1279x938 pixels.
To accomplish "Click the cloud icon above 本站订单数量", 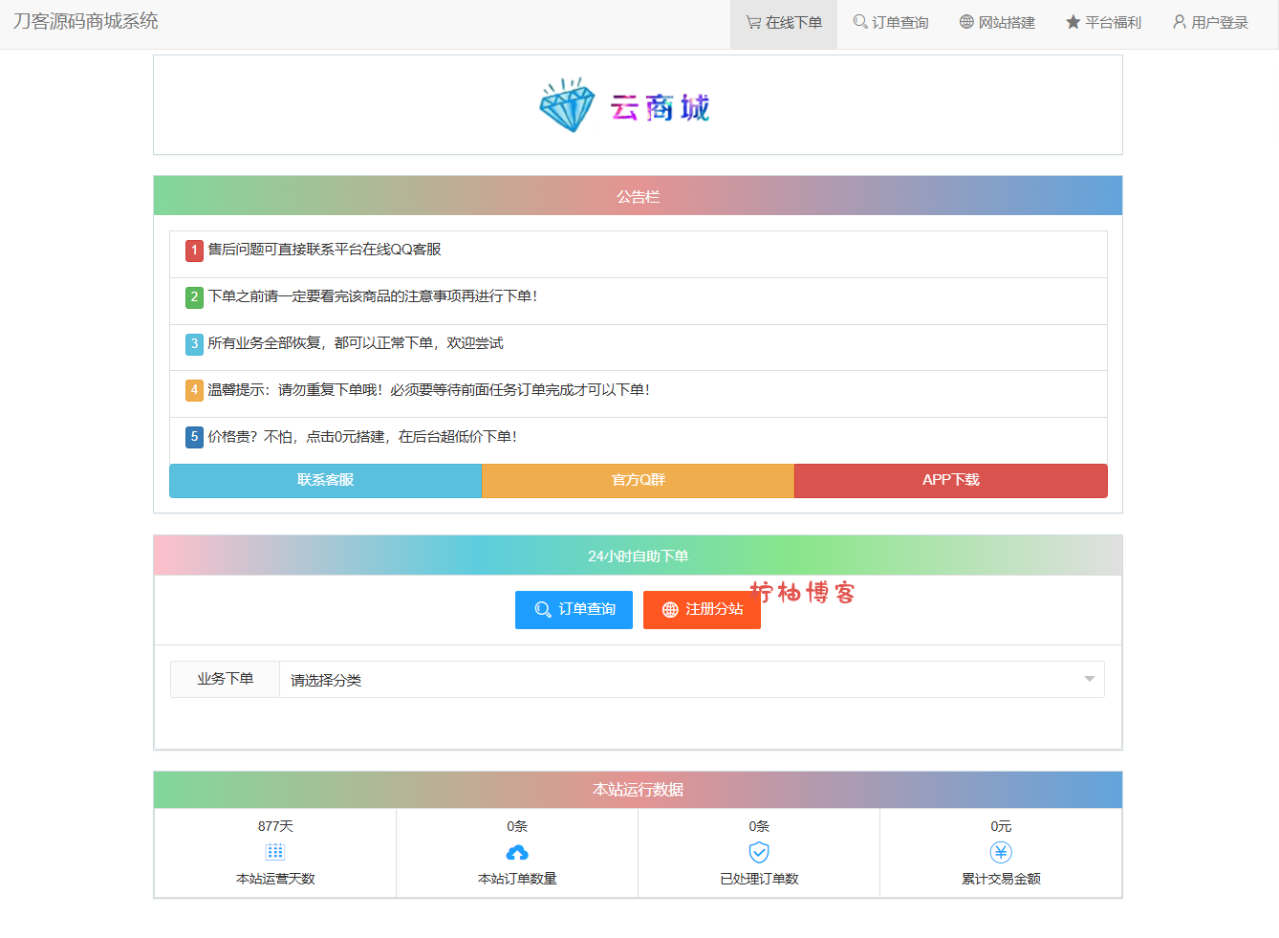I will pos(516,851).
